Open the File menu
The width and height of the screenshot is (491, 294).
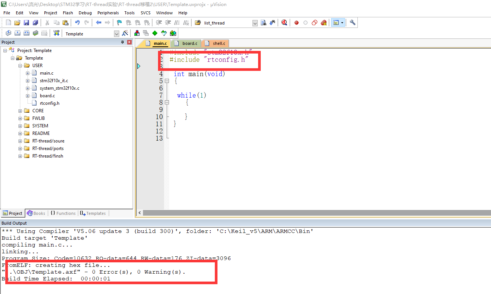click(x=7, y=13)
